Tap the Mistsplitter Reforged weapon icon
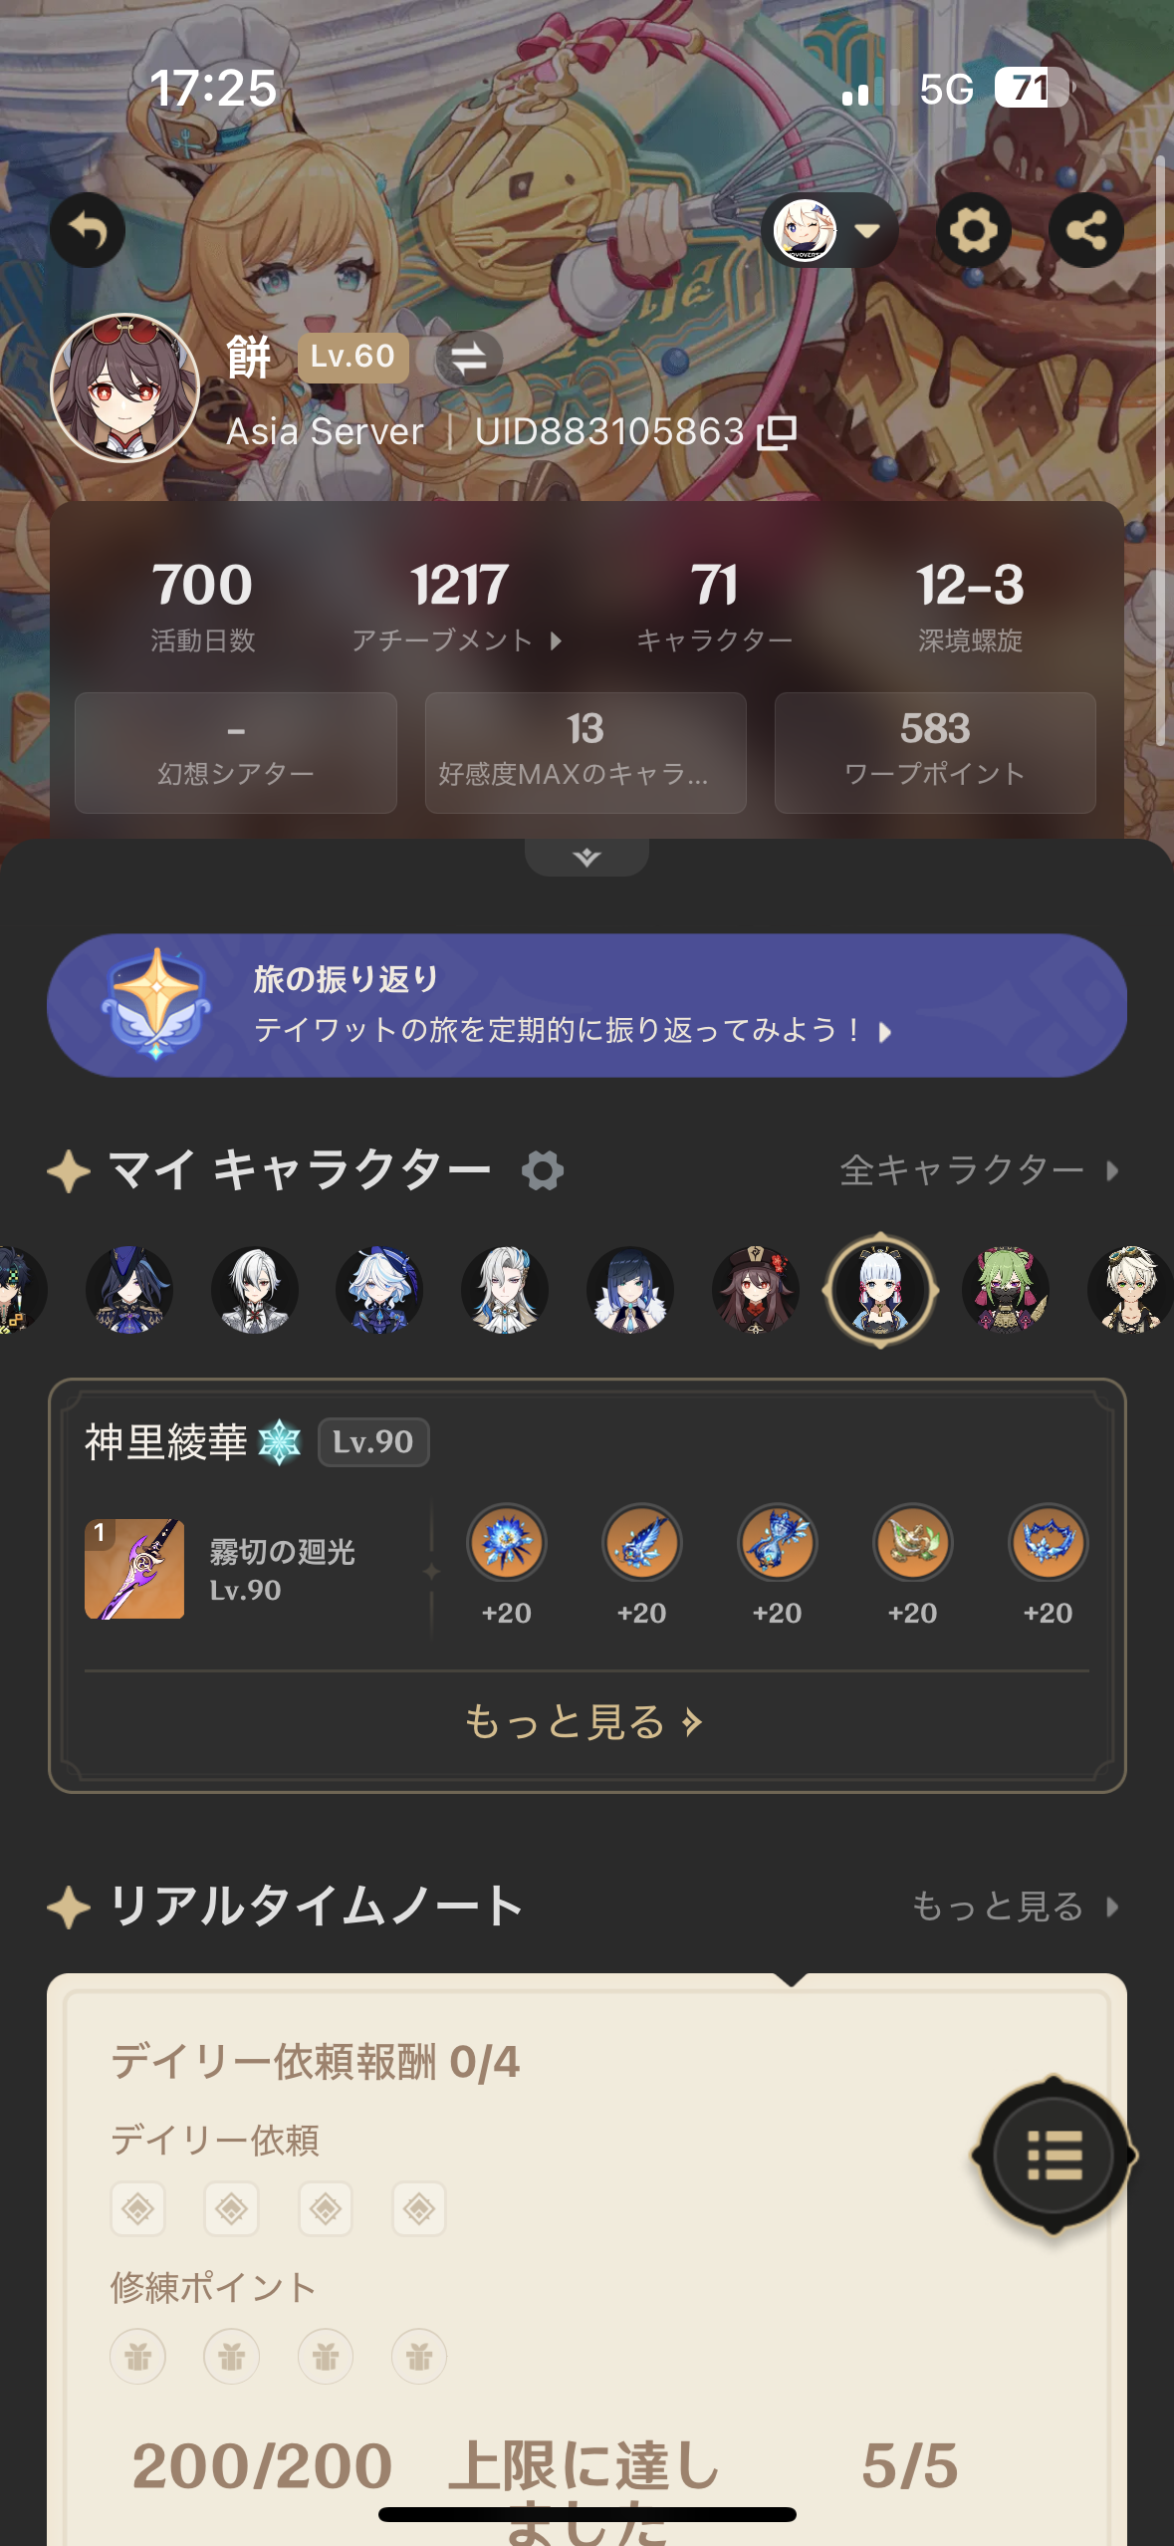 point(134,1569)
